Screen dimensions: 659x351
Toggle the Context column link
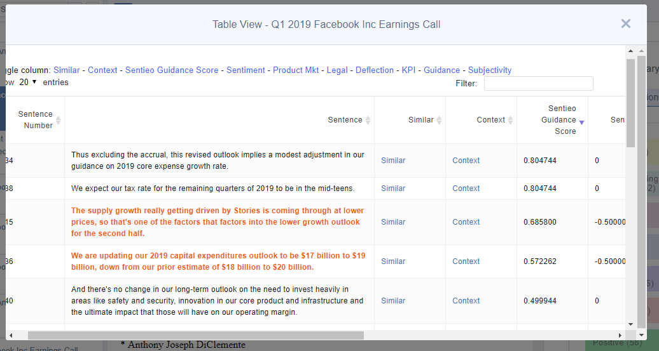click(102, 70)
